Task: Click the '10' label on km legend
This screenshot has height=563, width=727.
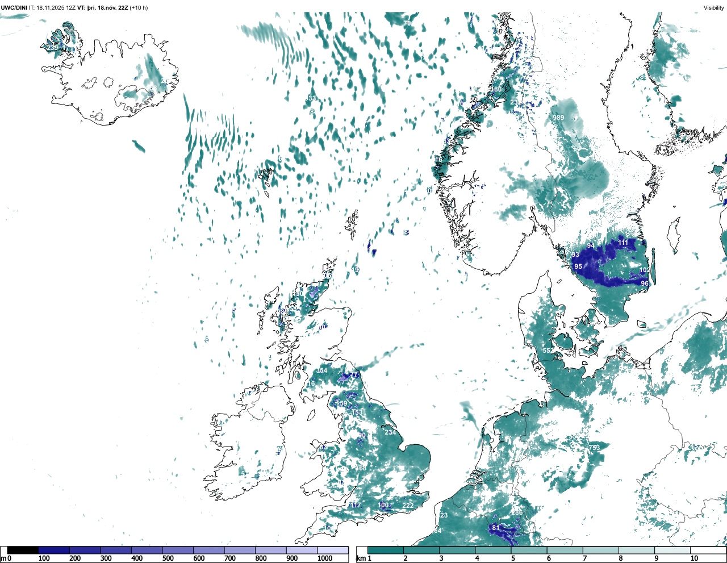Action: point(694,558)
